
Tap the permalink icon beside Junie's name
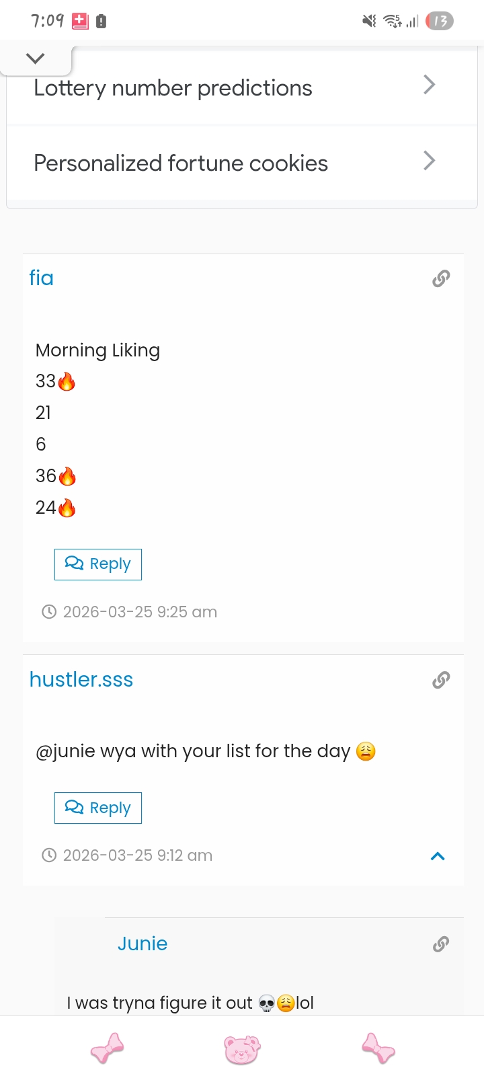(x=441, y=944)
